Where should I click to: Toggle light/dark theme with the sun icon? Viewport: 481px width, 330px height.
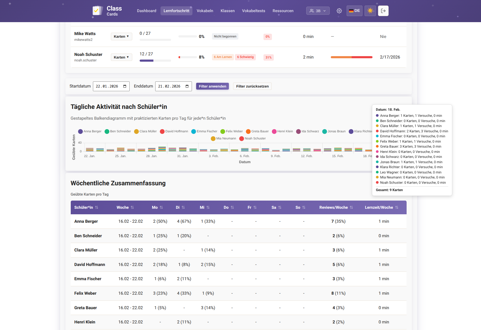[370, 11]
